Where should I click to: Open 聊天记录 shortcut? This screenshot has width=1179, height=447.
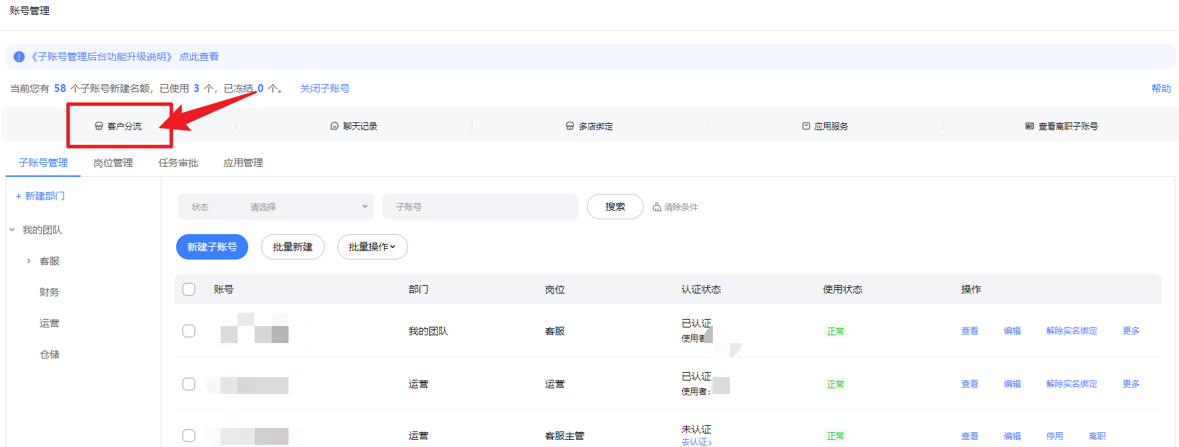[x=354, y=126]
